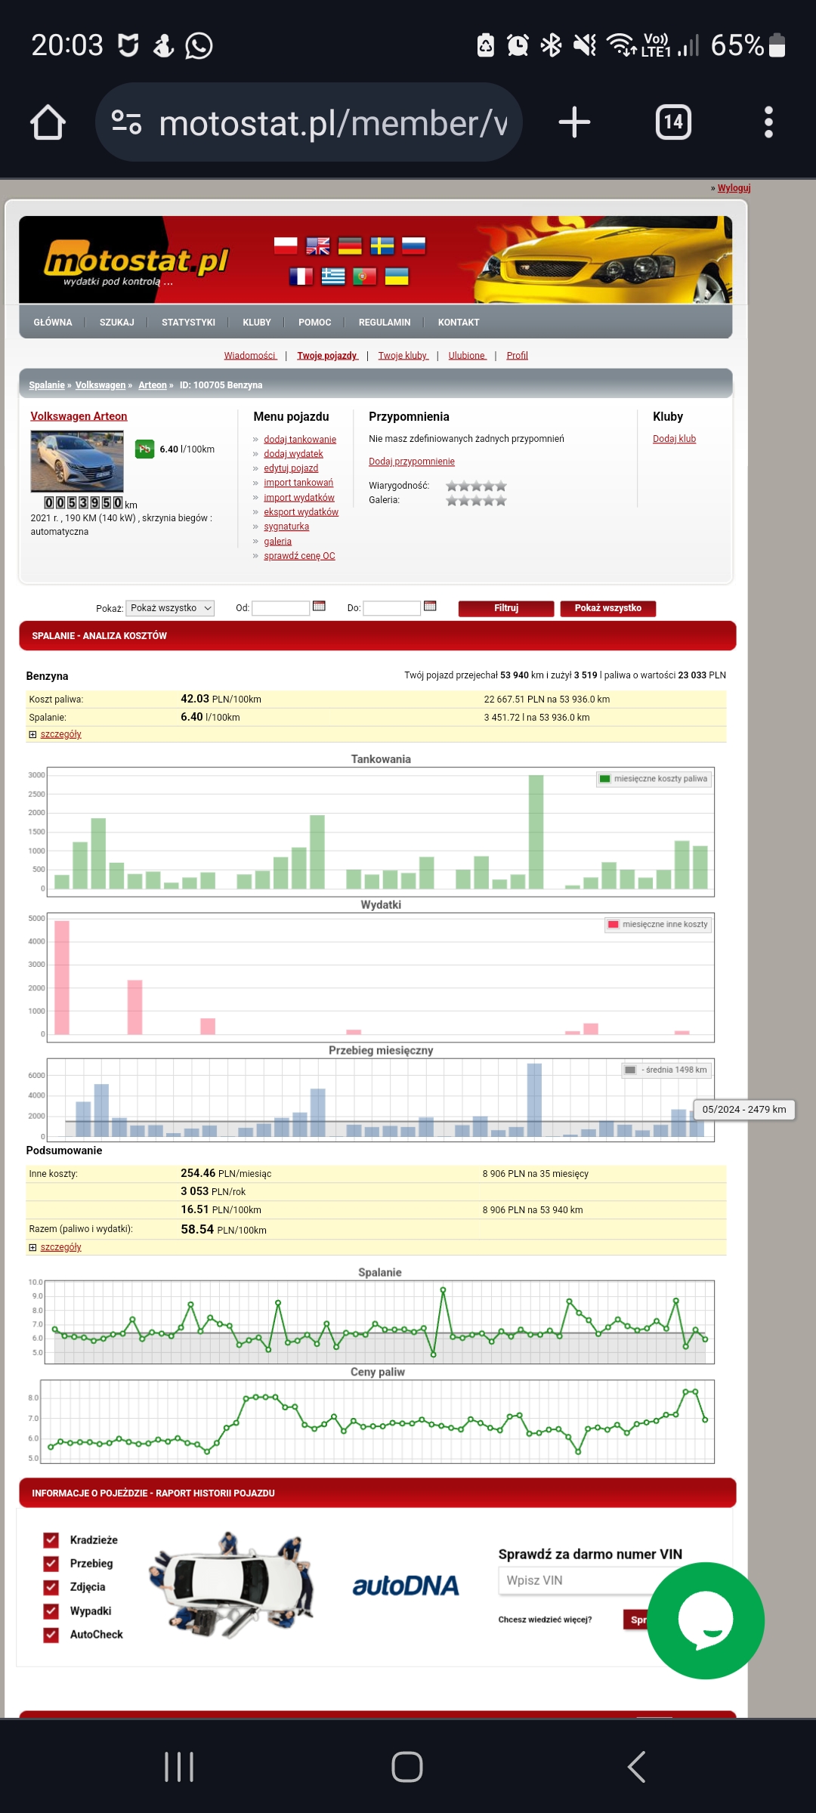This screenshot has height=1813, width=816.
Task: Switch site language using the German flag
Action: tap(350, 246)
